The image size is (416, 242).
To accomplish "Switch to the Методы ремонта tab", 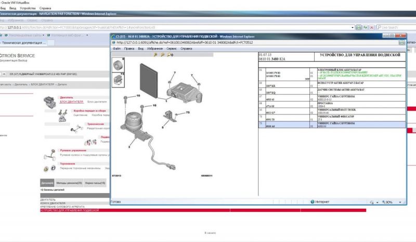I will pyautogui.click(x=68, y=183).
